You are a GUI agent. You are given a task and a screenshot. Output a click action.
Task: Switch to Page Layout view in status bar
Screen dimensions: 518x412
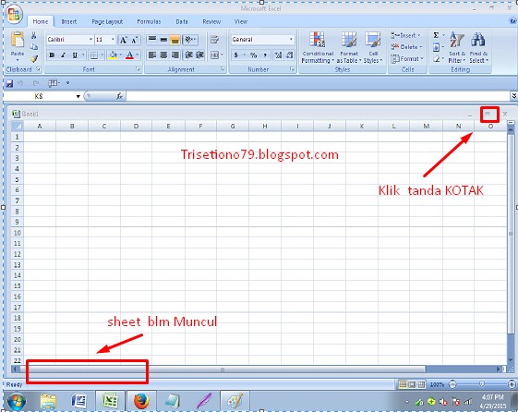[x=412, y=384]
